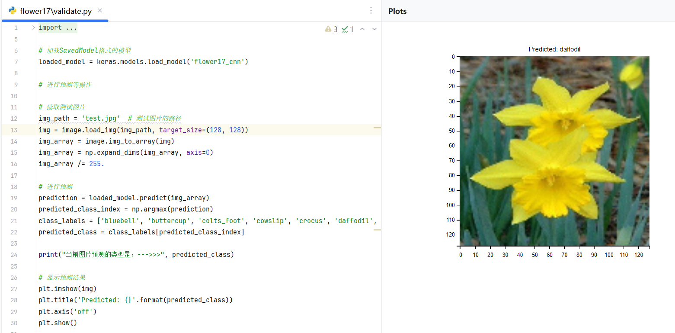Click 'plt.imshow(img)' on line 27
The height and width of the screenshot is (333, 675).
click(x=67, y=288)
